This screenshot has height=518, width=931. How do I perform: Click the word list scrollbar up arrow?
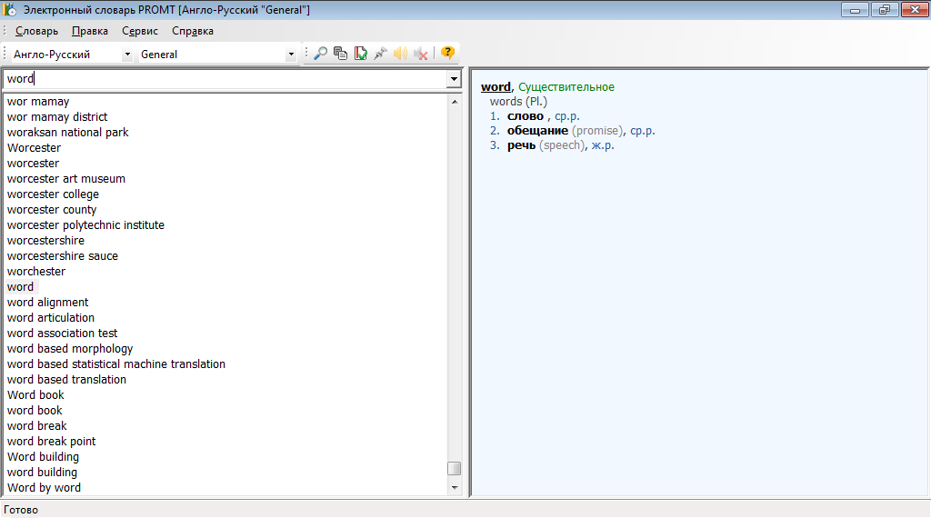pos(455,102)
